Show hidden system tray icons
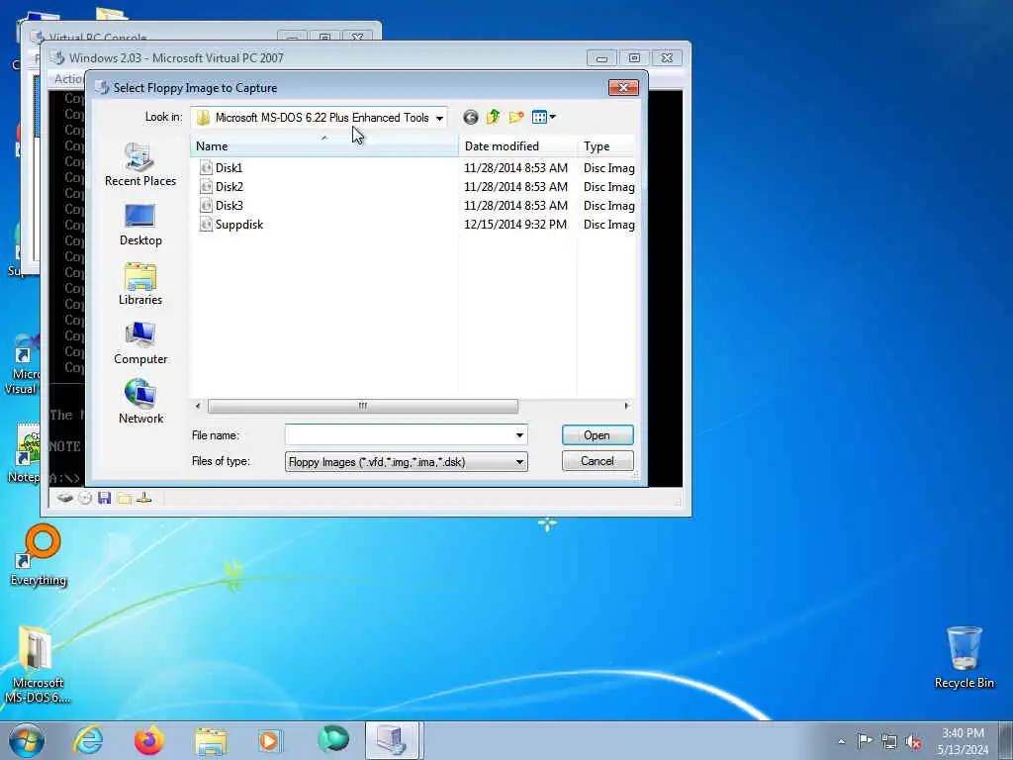This screenshot has height=760, width=1013. (841, 741)
